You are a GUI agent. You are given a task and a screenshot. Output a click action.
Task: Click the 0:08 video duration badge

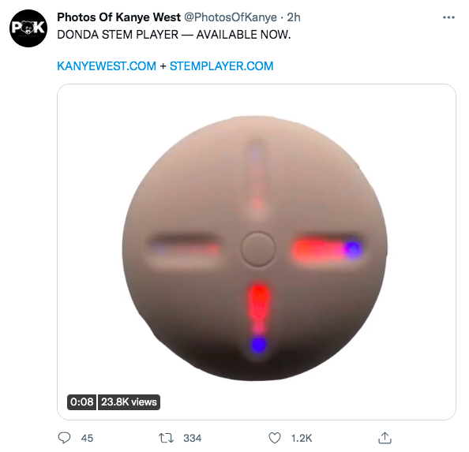[81, 402]
